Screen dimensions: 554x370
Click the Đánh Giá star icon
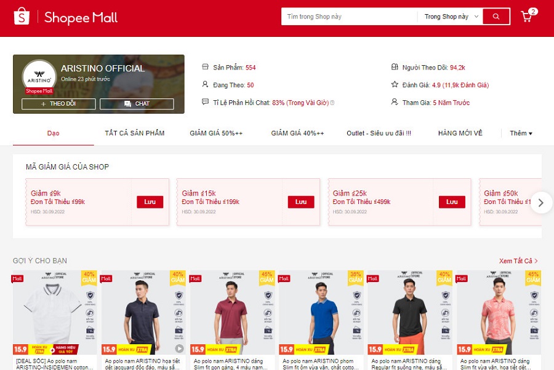[x=395, y=85]
